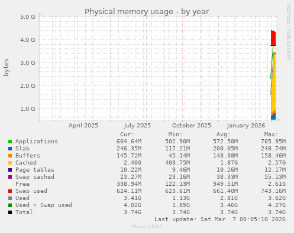Click the 'Used + Swap used' legend label
The image size is (294, 233).
tap(44, 205)
